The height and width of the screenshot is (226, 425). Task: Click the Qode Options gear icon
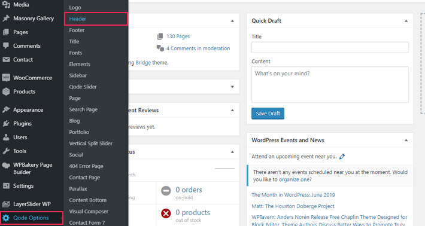[x=6, y=218]
